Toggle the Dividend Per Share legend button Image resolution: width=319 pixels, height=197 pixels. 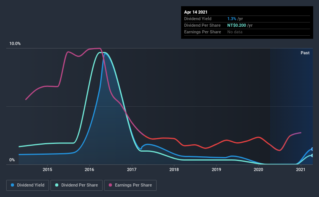point(77,185)
